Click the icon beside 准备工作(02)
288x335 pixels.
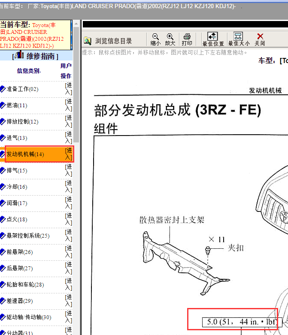[3, 89]
